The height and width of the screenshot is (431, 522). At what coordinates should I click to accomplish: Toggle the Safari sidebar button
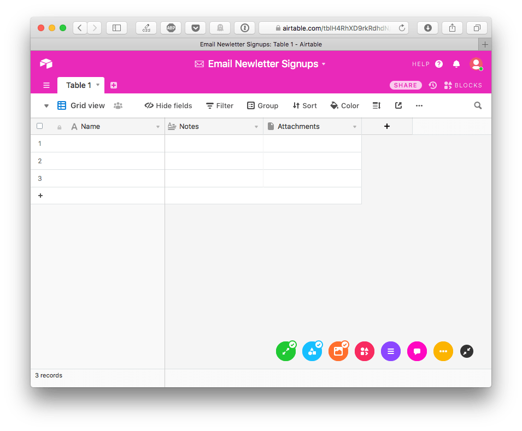click(116, 28)
